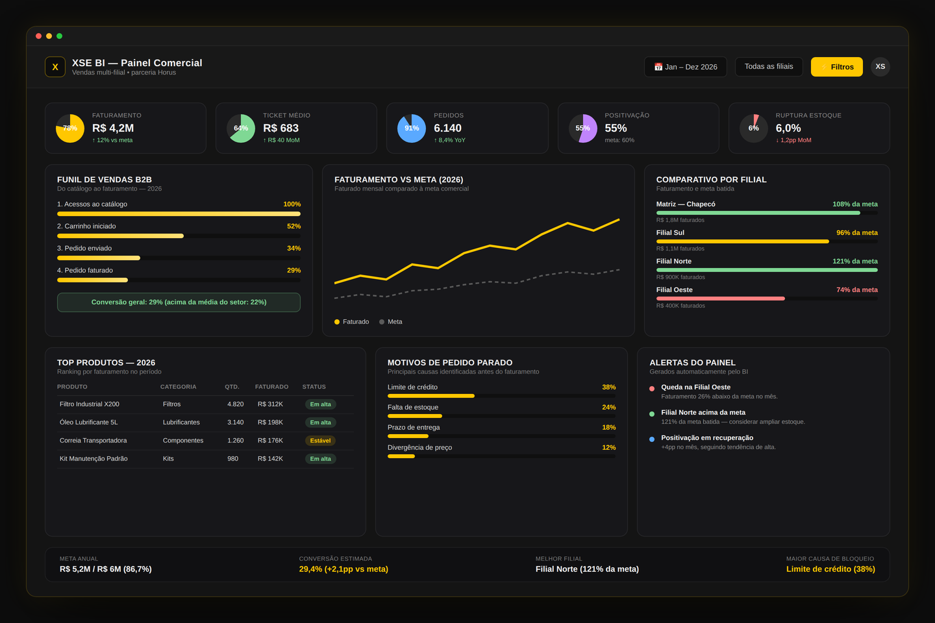Screen dimensions: 935x623
Task: Click the Pedidos 91% donut chart
Action: pos(412,128)
